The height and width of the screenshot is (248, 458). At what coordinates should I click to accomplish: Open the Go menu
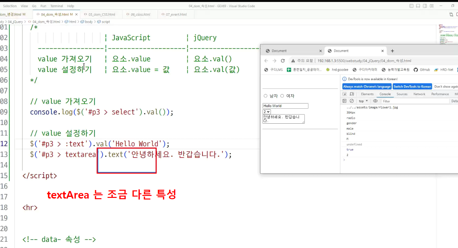[x=34, y=6]
